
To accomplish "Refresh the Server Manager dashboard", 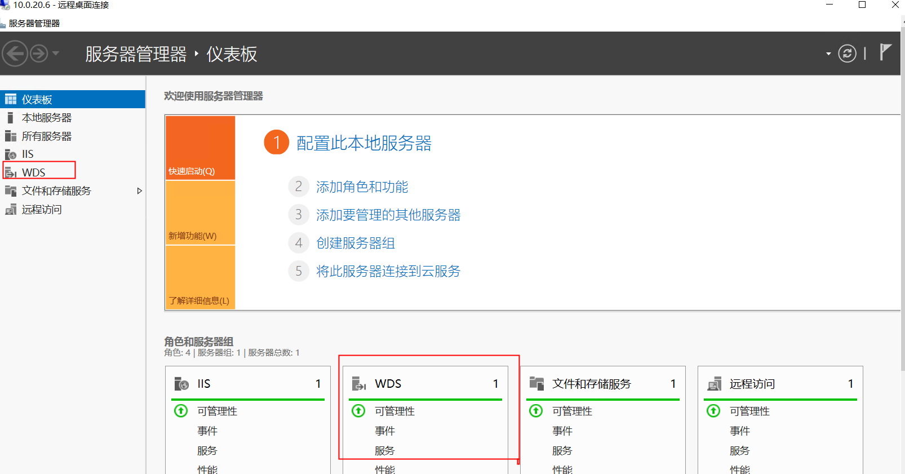I will [x=847, y=54].
